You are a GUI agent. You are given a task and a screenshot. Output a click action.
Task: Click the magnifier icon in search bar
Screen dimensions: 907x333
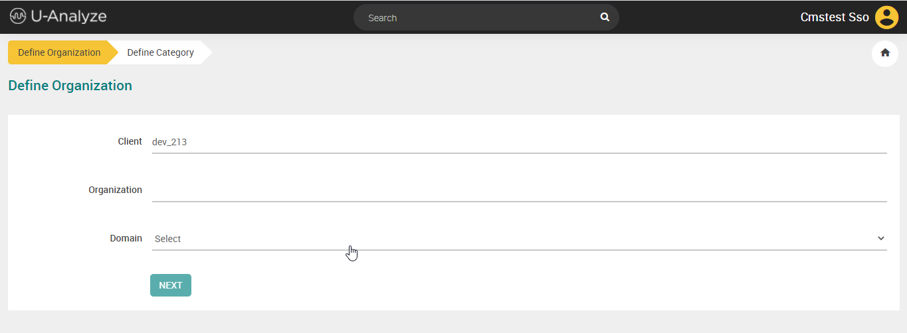pos(605,17)
